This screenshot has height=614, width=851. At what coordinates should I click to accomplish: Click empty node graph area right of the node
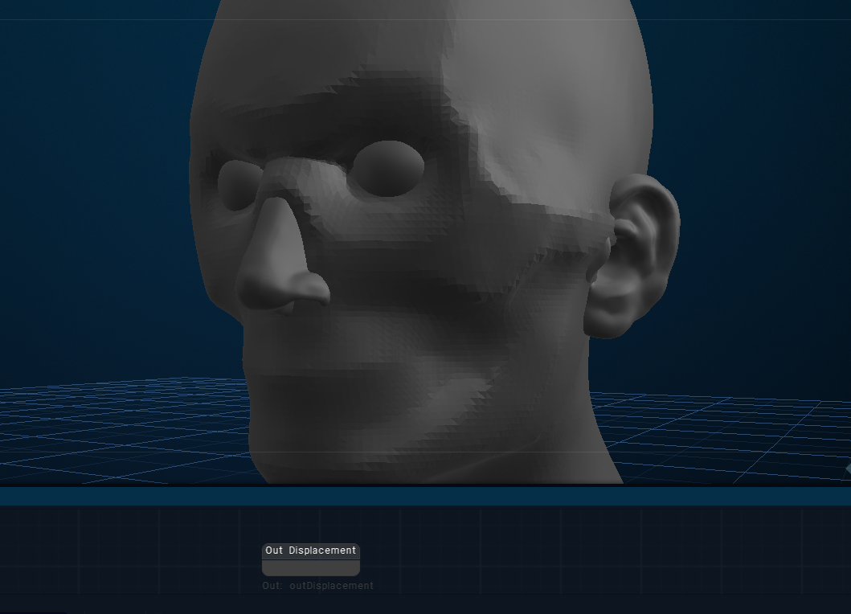pyautogui.click(x=603, y=555)
